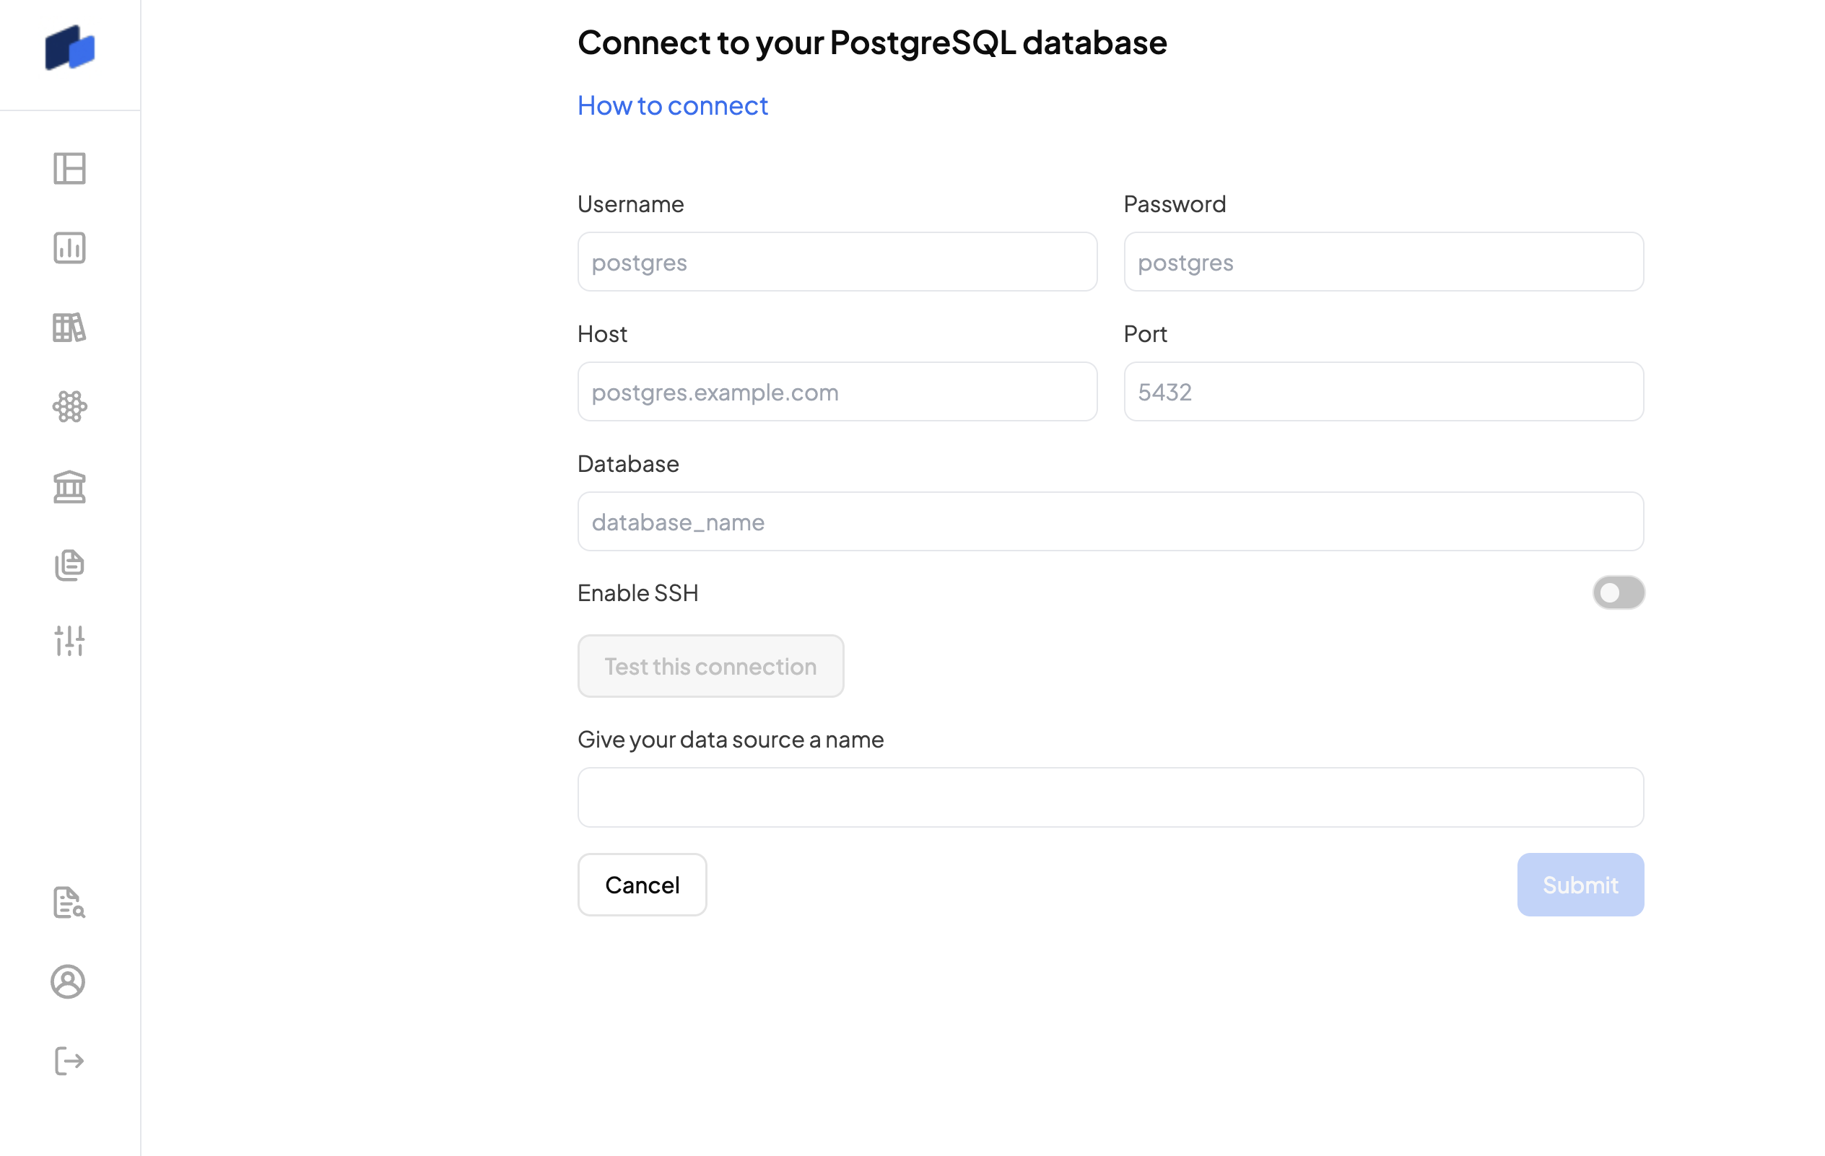Focus the Username input field
The height and width of the screenshot is (1156, 1825).
click(837, 262)
